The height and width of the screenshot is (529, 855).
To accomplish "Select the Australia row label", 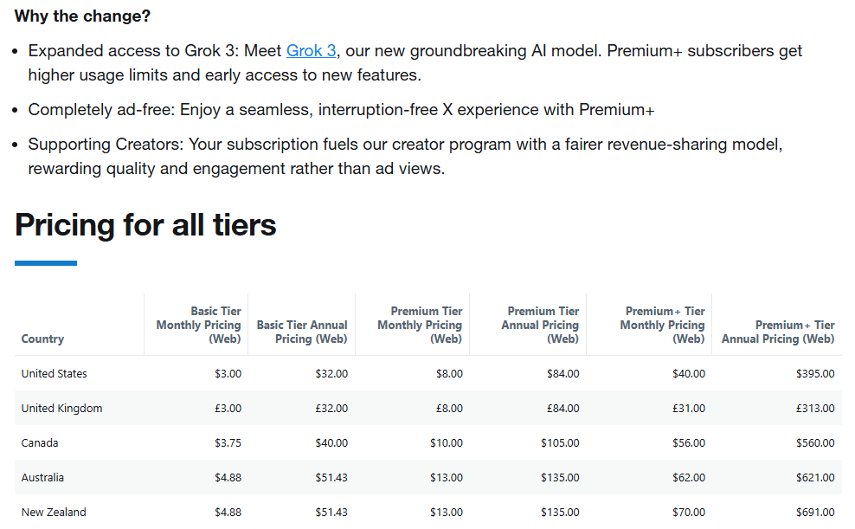I will [x=42, y=477].
